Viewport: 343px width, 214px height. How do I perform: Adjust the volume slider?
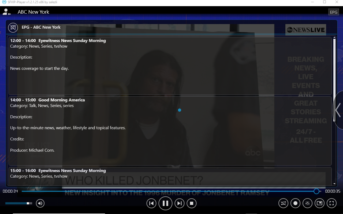tap(19, 203)
